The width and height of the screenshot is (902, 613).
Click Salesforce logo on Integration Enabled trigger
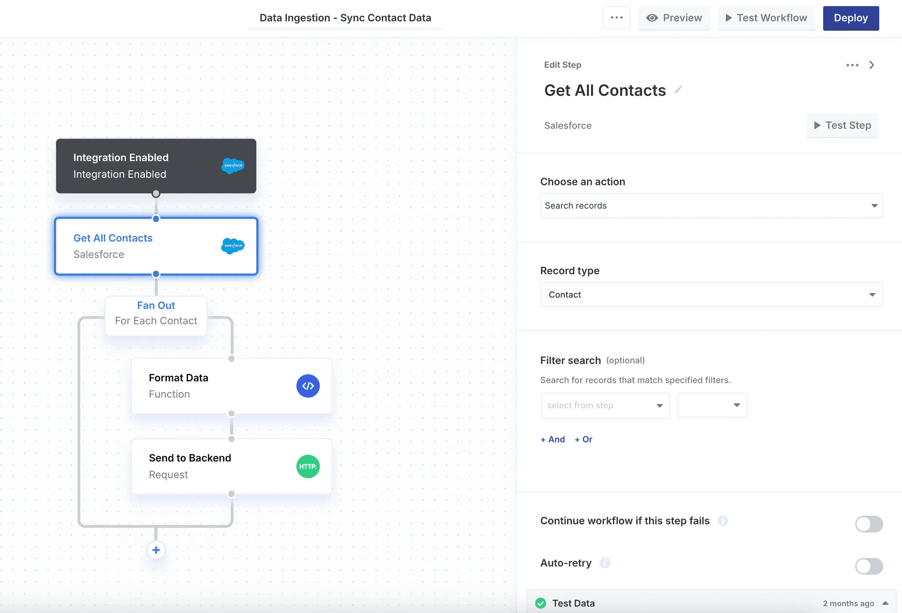click(233, 166)
